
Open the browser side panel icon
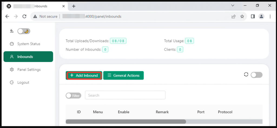(x=253, y=17)
